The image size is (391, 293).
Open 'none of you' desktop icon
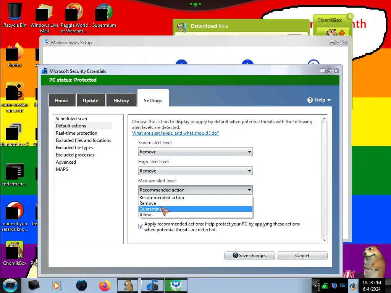(x=15, y=216)
